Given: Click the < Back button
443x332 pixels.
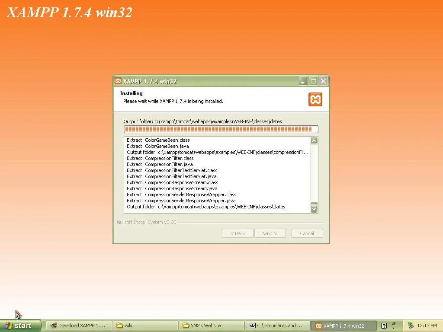Looking at the screenshot, I should pos(238,233).
